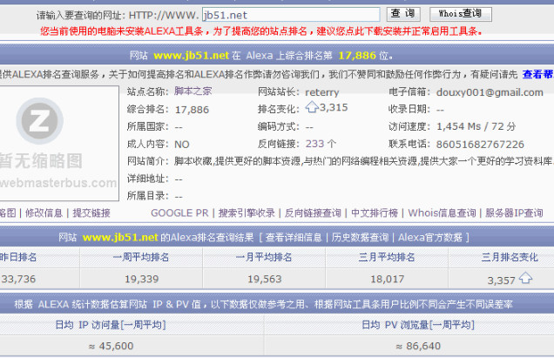Image resolution: width=554 pixels, height=358 pixels.
Task: Click the three-month rank change value 3,357
Action: pos(502,280)
